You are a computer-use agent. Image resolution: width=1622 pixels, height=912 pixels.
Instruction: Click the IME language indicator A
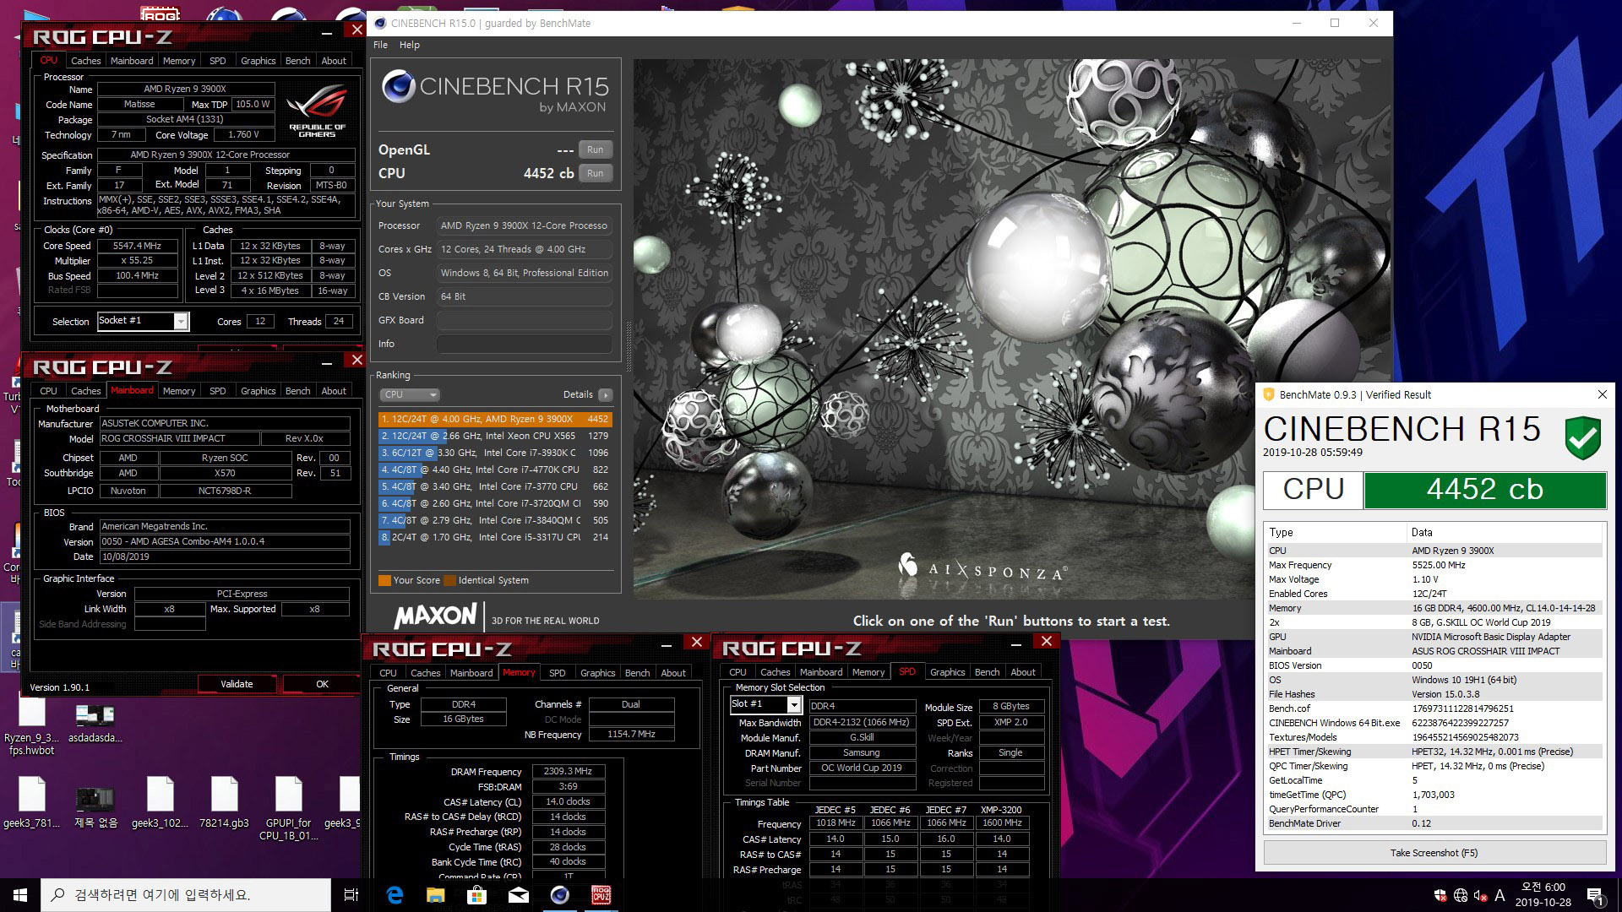pos(1500,895)
